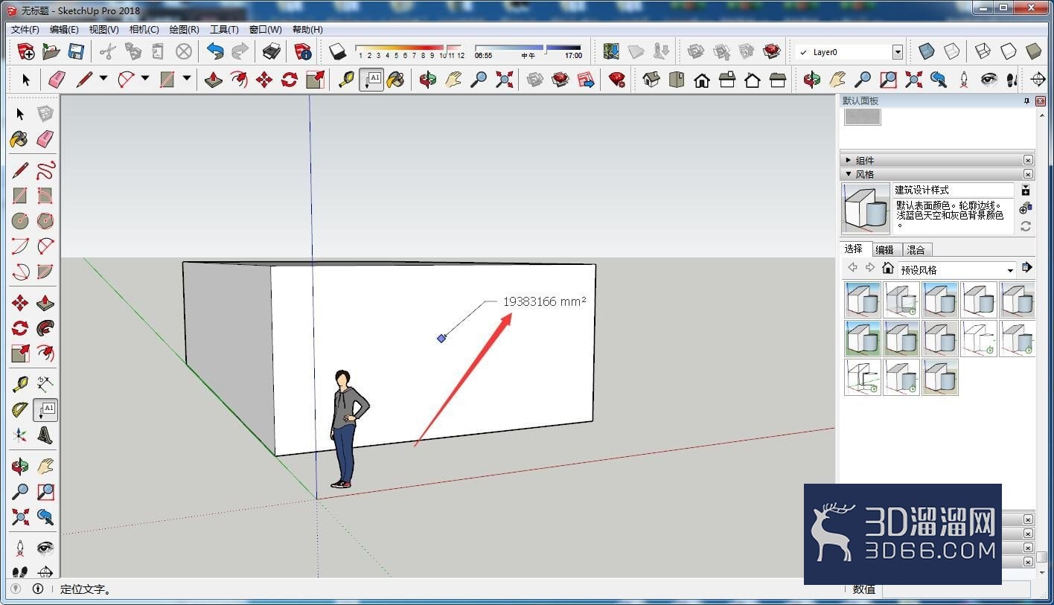The width and height of the screenshot is (1054, 605).
Task: Open the Model Info dialog
Action: [303, 51]
